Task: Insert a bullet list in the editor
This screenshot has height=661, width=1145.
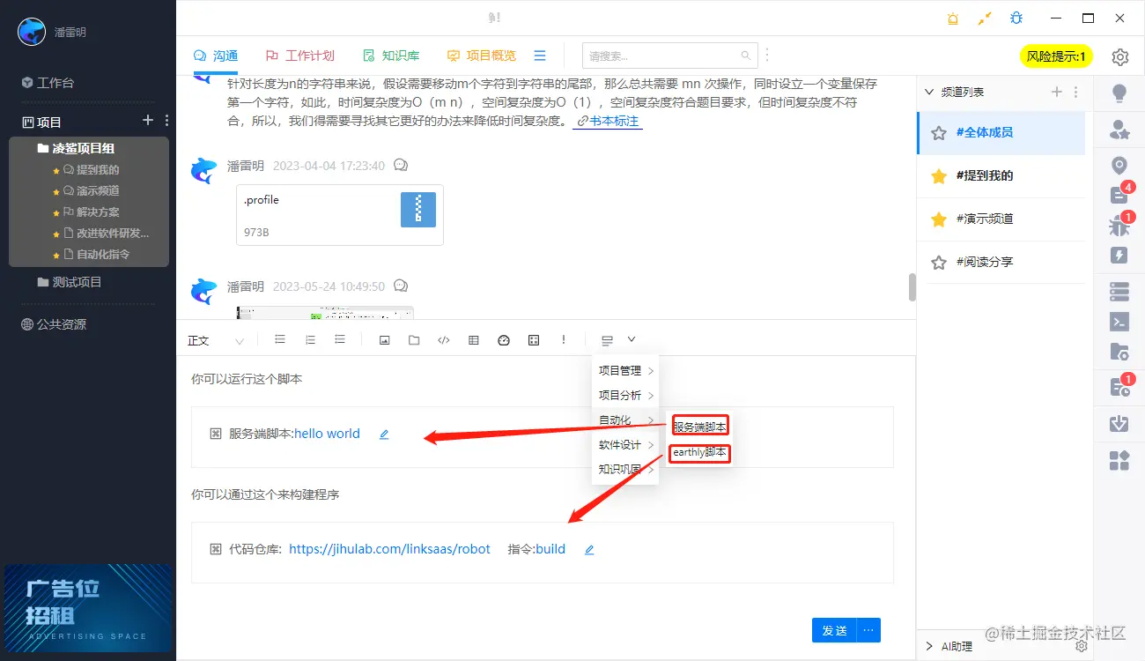Action: [280, 340]
